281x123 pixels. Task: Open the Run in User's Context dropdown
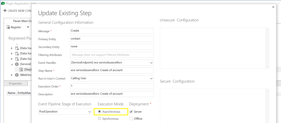[x=151, y=79]
